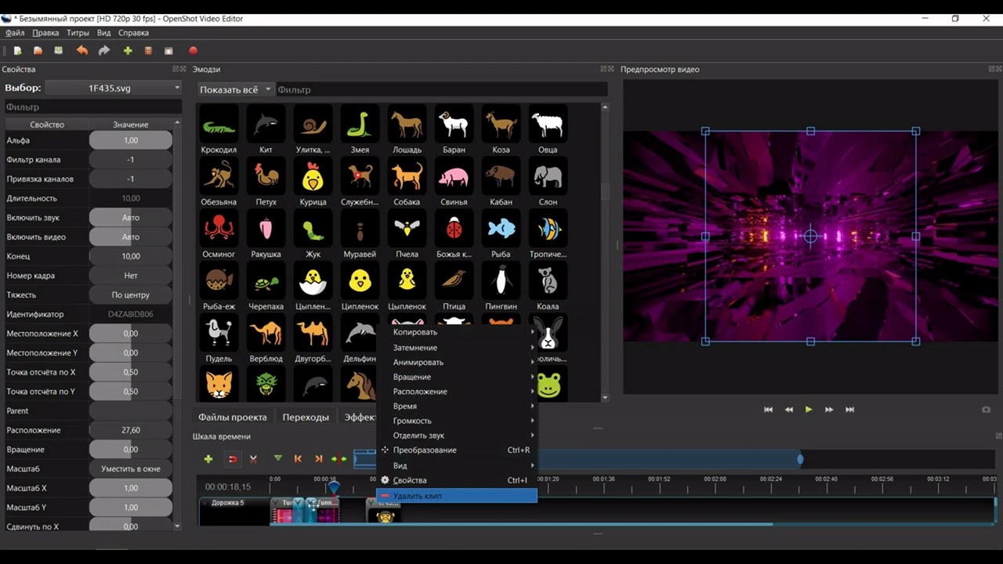Expand the Копировать submenu

(457, 332)
